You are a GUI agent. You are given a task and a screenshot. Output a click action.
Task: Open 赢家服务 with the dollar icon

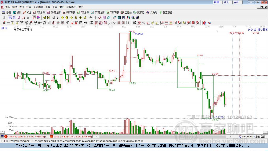tap(166, 13)
